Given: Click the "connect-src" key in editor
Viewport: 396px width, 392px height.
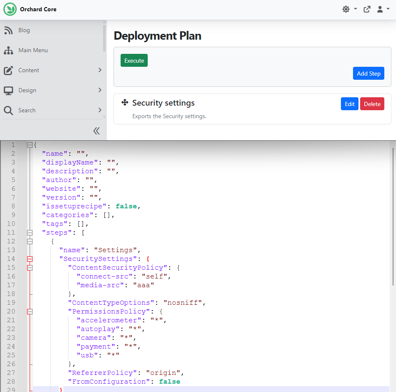Looking at the screenshot, I should pos(105,276).
